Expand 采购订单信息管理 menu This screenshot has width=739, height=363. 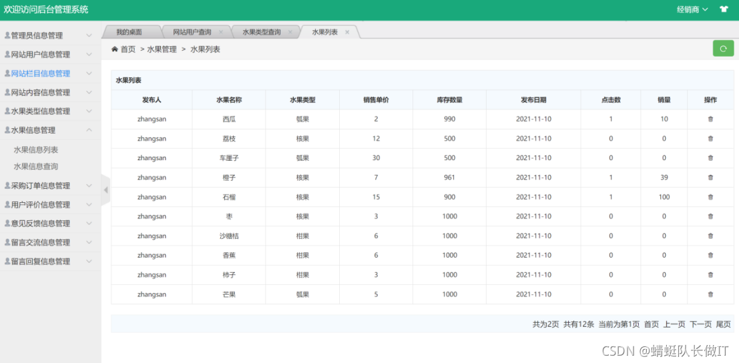tap(51, 186)
